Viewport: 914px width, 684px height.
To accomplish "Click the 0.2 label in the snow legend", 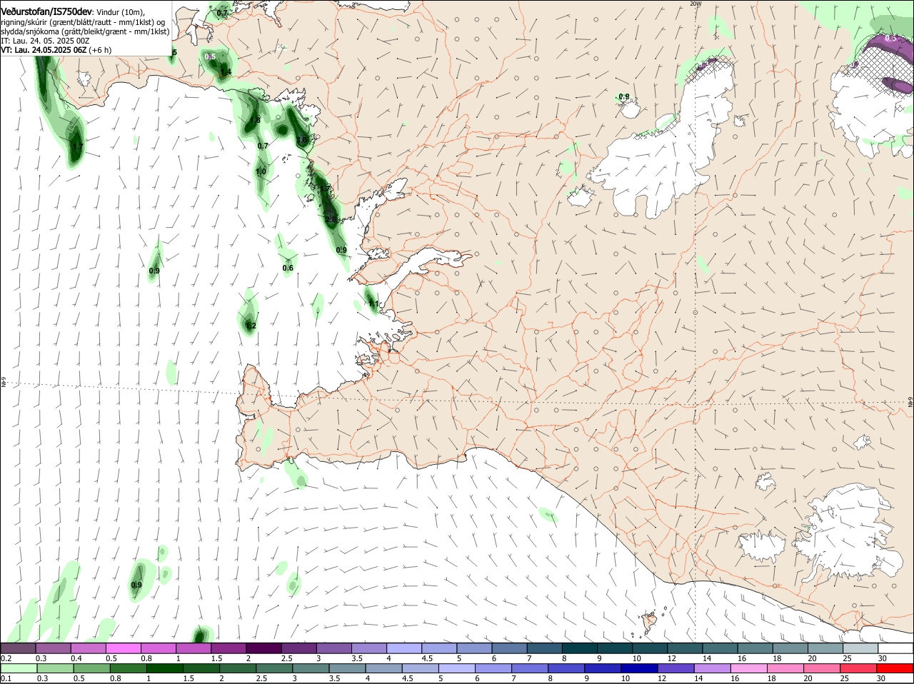I will (6, 658).
